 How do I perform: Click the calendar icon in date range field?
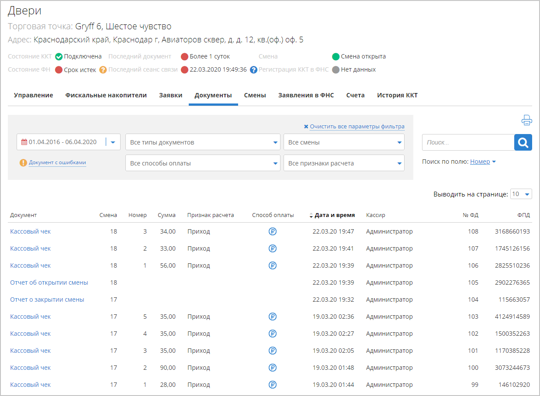24,142
